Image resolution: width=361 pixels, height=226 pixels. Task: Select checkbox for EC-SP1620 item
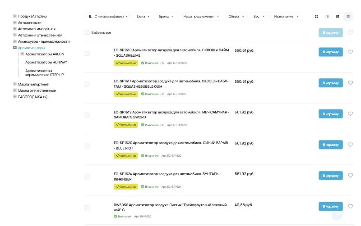tap(87, 146)
